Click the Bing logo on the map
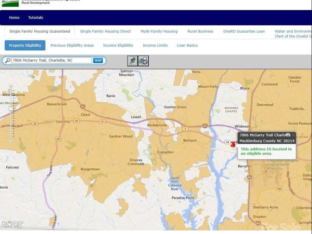Image resolution: width=312 pixels, height=234 pixels. click(11, 224)
